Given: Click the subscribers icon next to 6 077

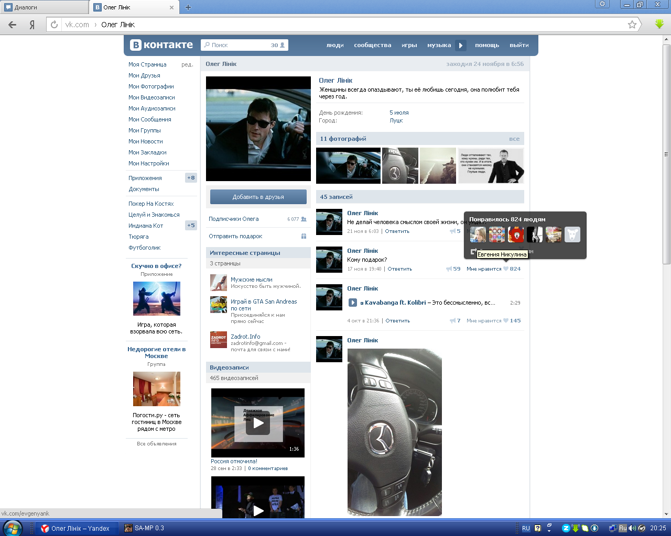Looking at the screenshot, I should [x=304, y=219].
